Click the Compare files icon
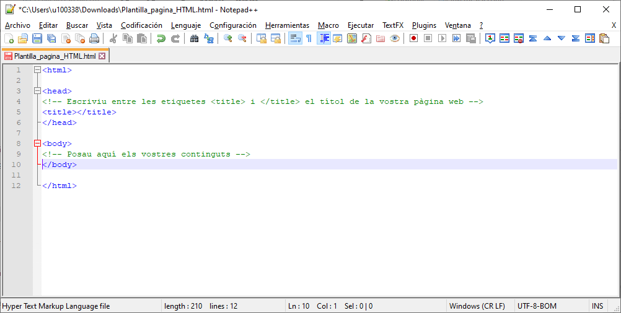This screenshot has height=313, width=621. point(504,38)
